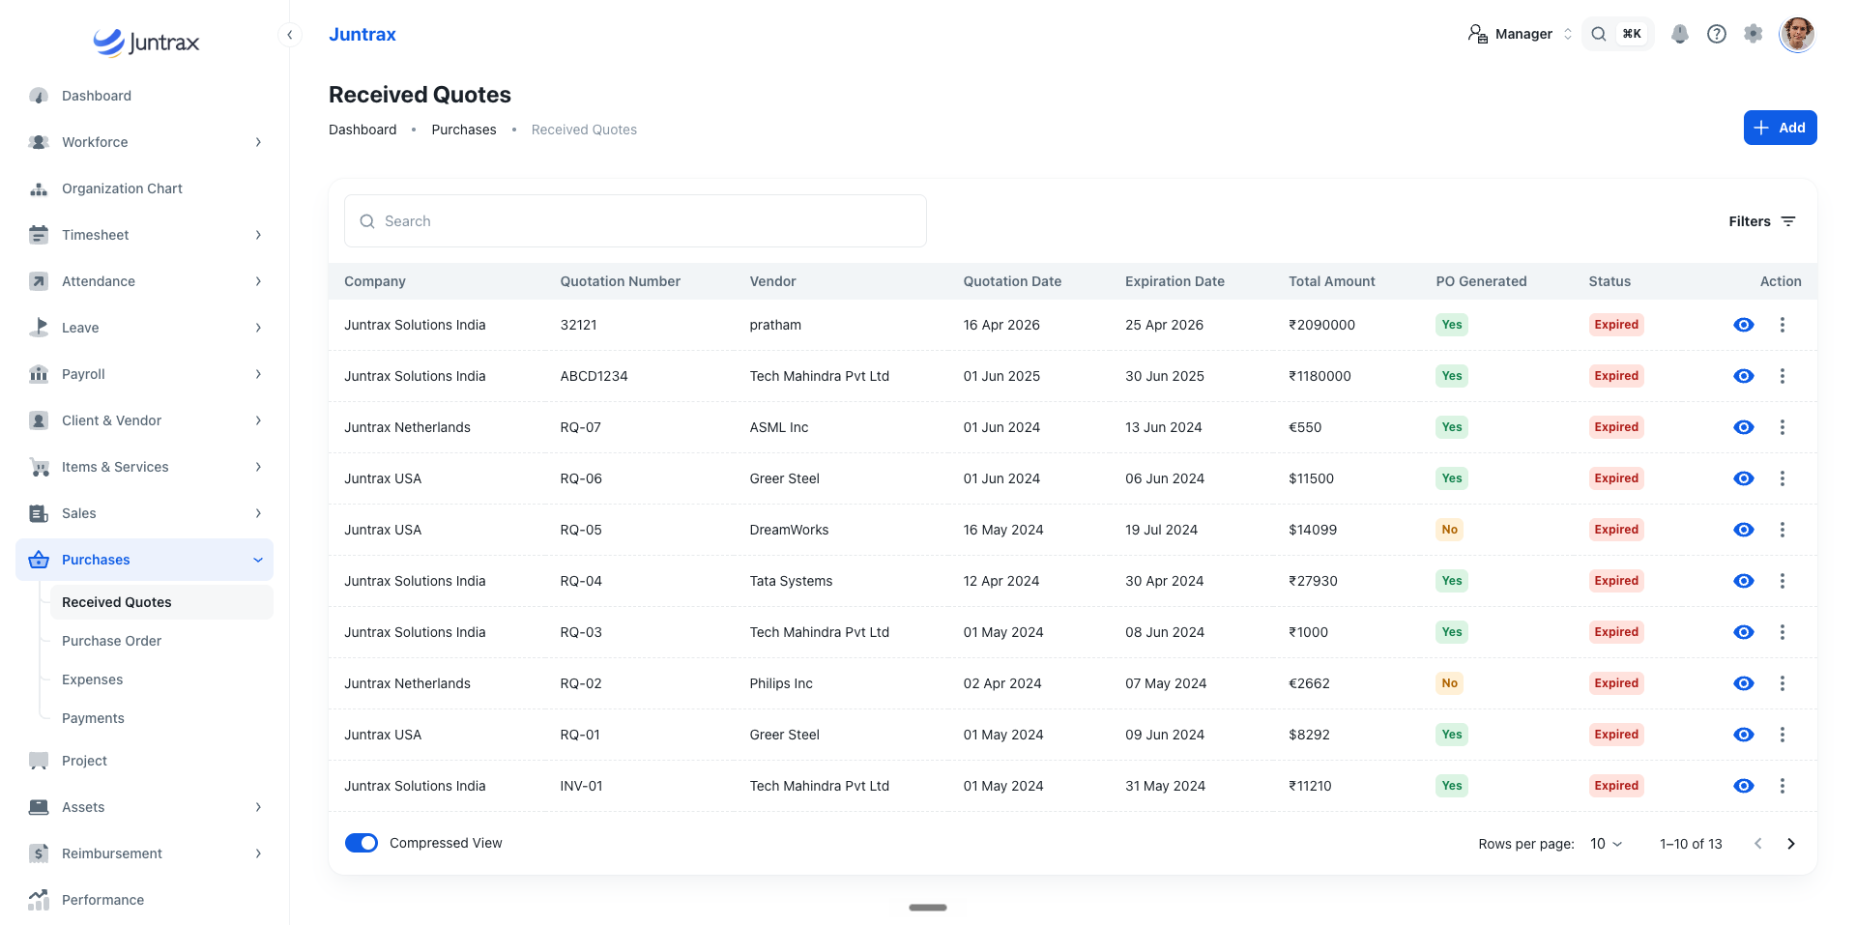Open row actions menu for ABCD1234
The width and height of the screenshot is (1856, 925).
click(1783, 376)
